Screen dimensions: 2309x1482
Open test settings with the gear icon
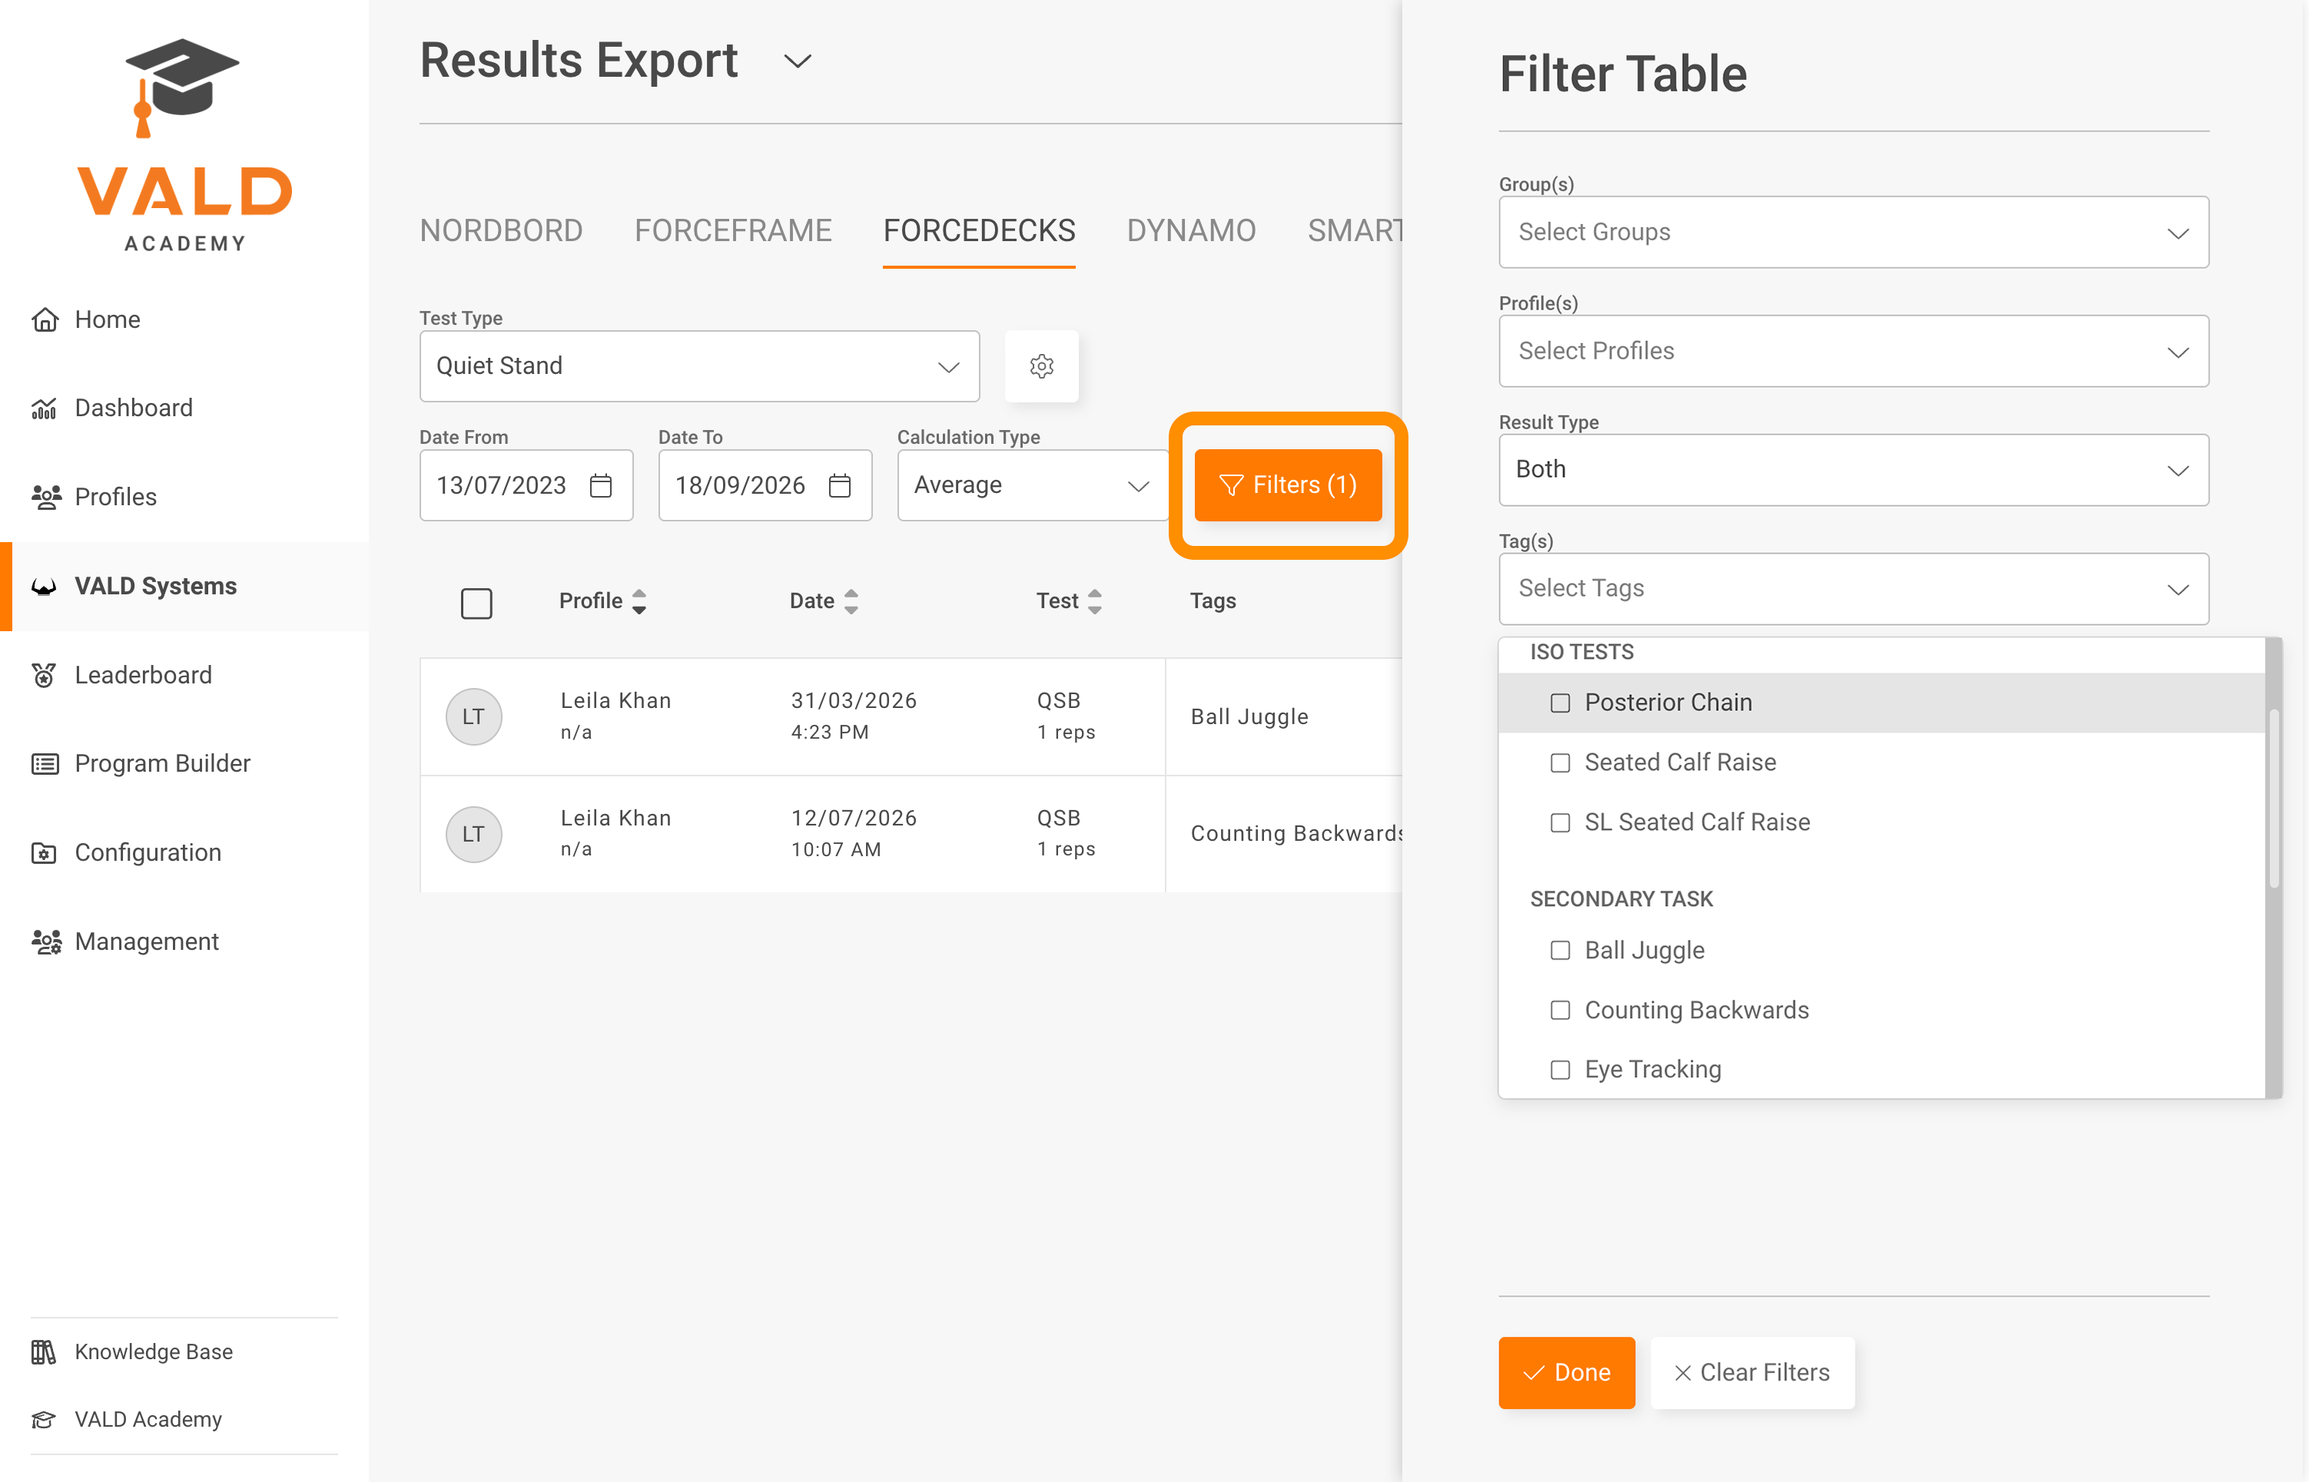(1042, 366)
